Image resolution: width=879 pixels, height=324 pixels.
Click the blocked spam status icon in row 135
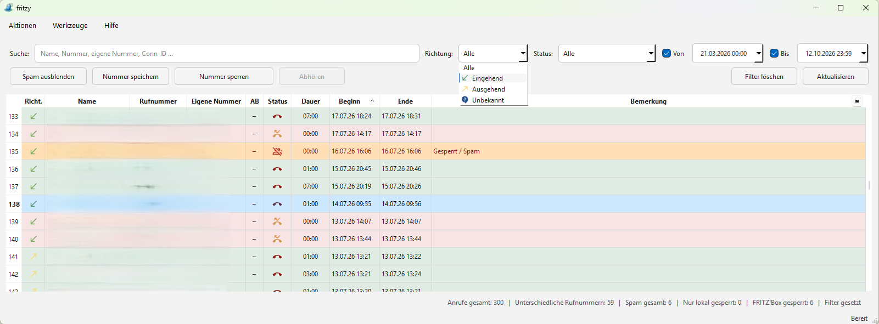pyautogui.click(x=277, y=151)
